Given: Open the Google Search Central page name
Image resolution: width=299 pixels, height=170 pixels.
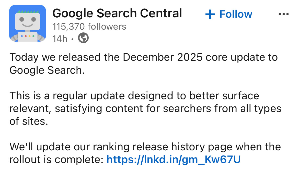Looking at the screenshot, I should 117,13.
